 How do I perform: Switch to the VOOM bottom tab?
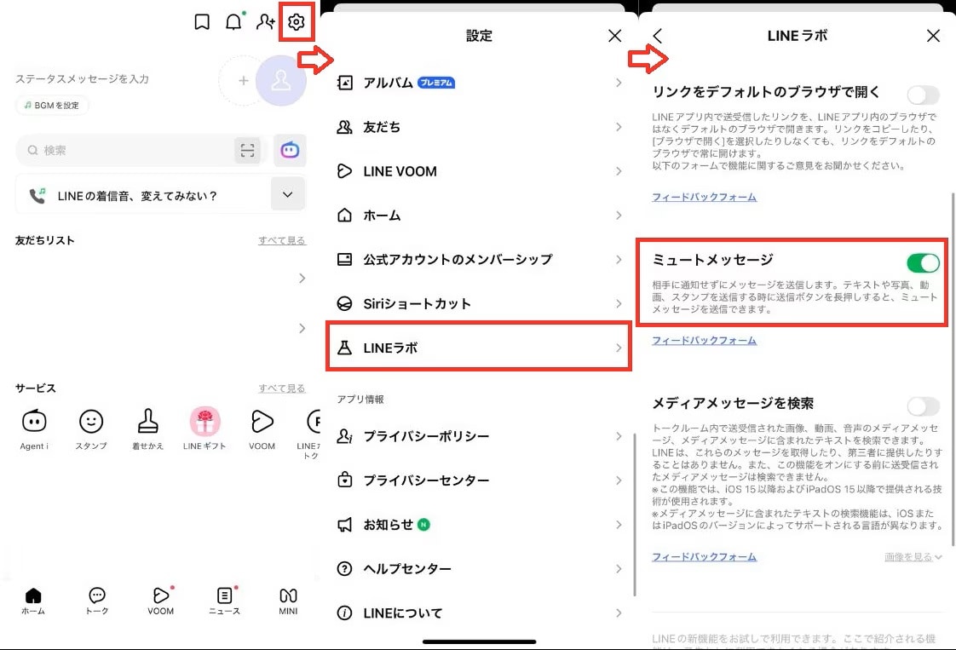(x=161, y=601)
